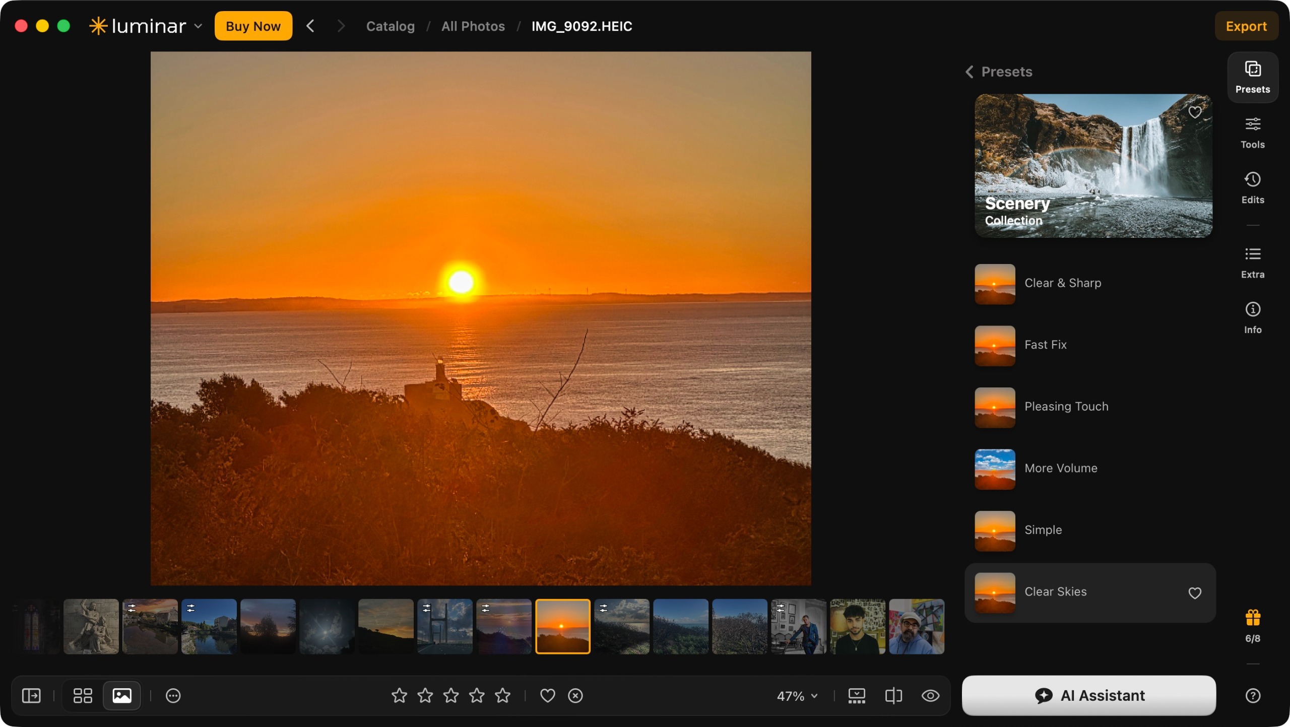Open the Scenery Collection banner
The height and width of the screenshot is (727, 1290).
click(1093, 165)
